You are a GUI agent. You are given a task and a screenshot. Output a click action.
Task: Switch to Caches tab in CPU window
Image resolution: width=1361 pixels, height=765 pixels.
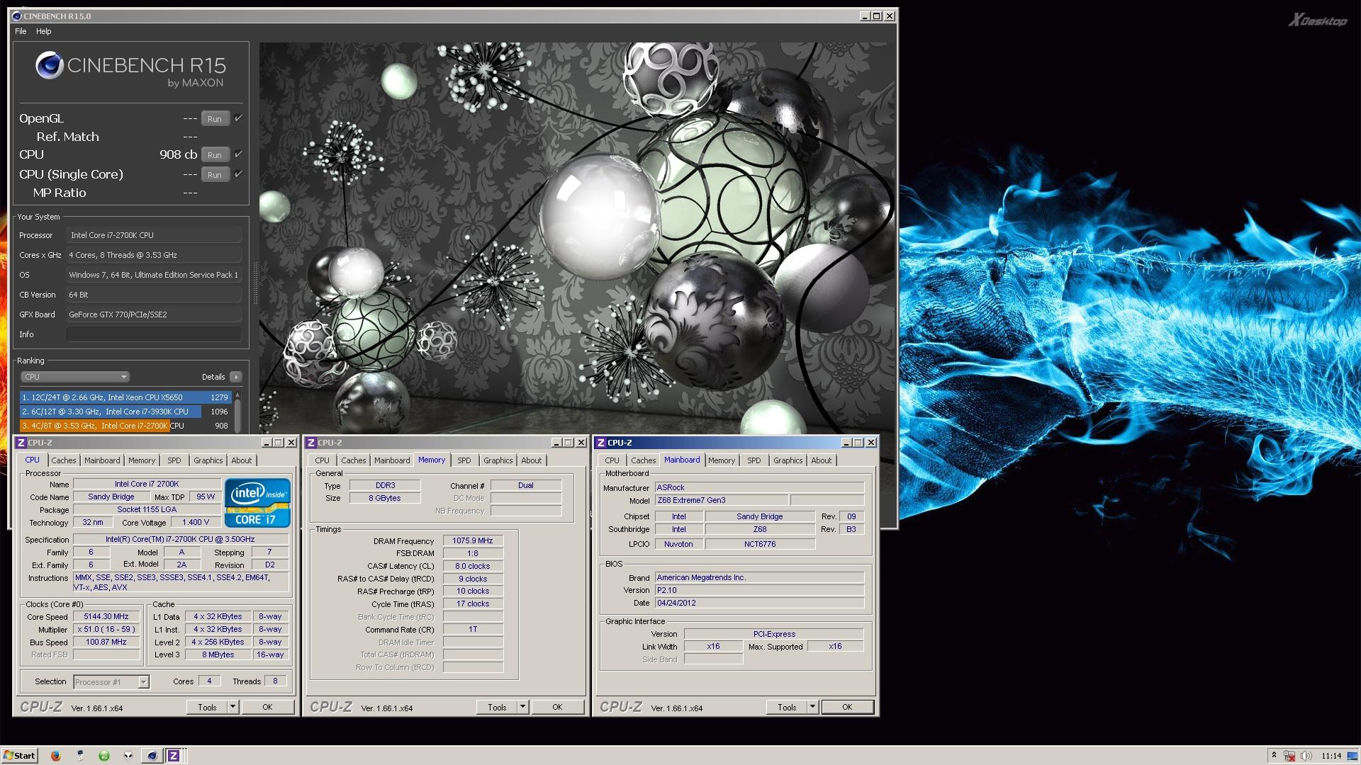coord(64,460)
